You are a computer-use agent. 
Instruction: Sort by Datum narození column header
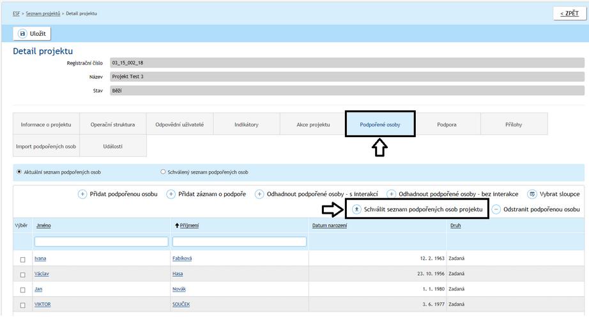coord(330,226)
